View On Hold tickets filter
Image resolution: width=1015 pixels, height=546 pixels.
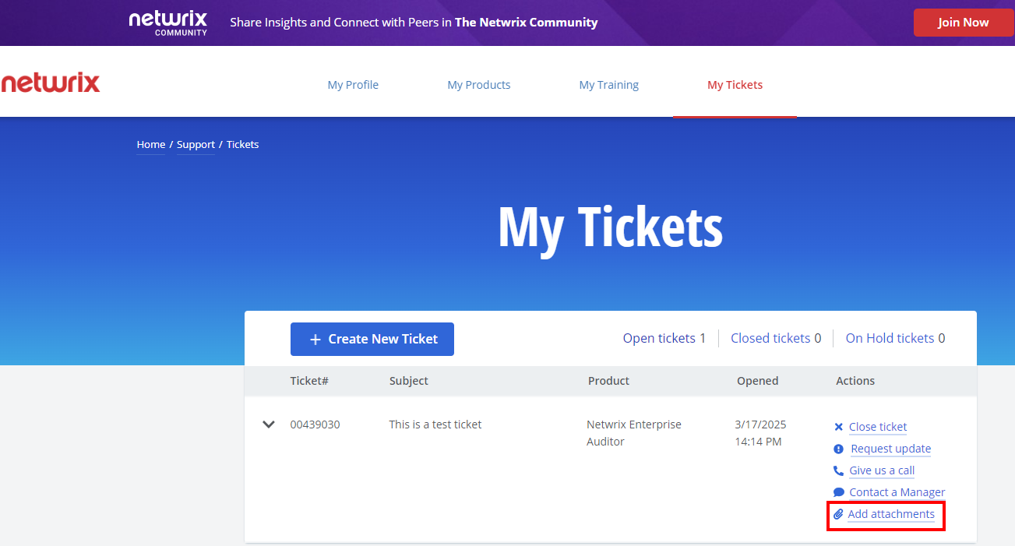[895, 338]
